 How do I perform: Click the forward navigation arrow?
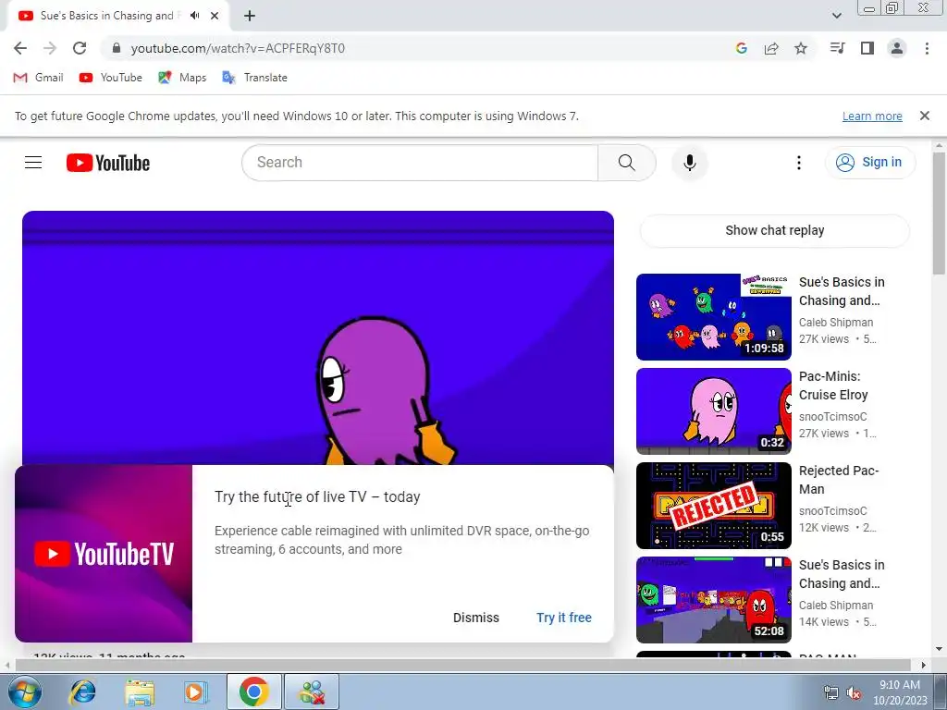pyautogui.click(x=50, y=48)
